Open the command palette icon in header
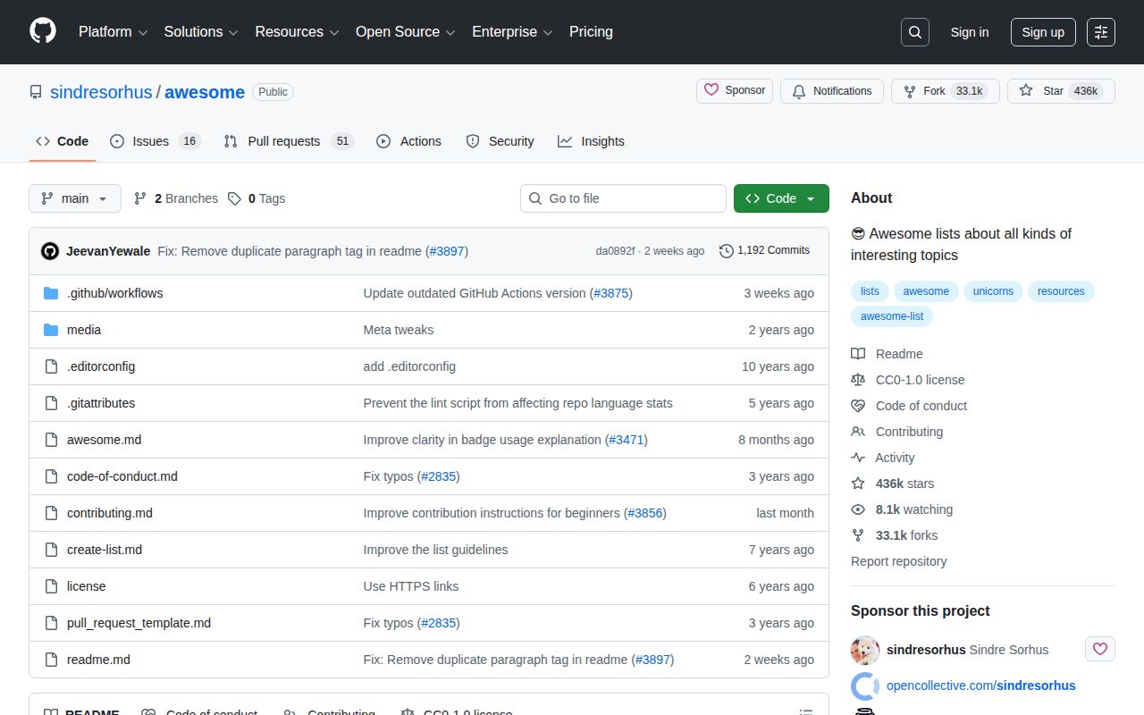Viewport: 1144px width, 715px height. click(x=1100, y=32)
